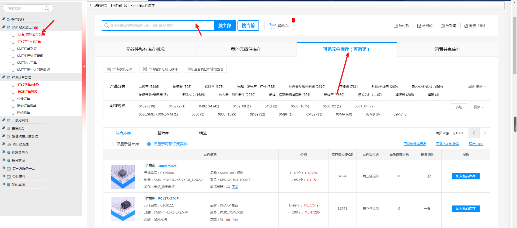Viewport: 517px width, 228px height.
Task: Expand the 开激光钢网 tree node
Action: pyautogui.click(x=4, y=120)
